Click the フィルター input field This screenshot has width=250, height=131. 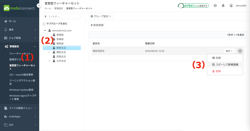pos(62,16)
